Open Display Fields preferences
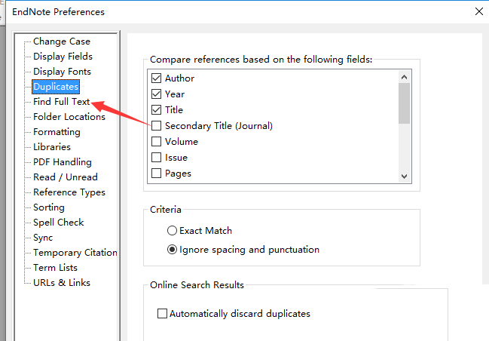489x341 pixels. tap(63, 57)
